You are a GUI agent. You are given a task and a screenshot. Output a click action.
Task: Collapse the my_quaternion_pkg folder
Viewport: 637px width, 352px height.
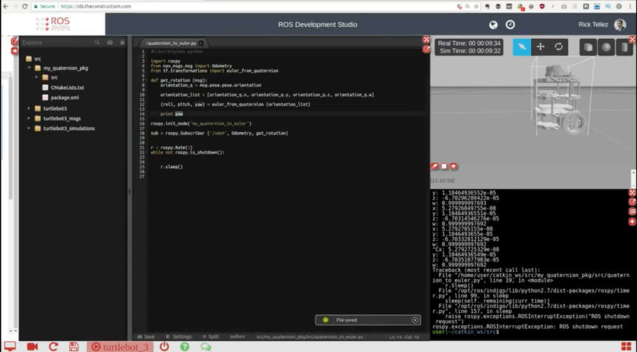[x=29, y=68]
